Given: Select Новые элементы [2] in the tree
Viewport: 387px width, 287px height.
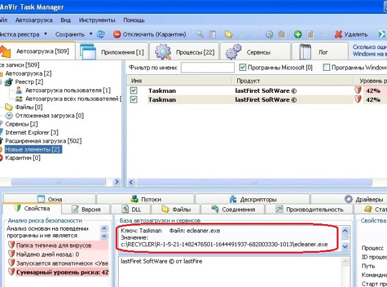Looking at the screenshot, I should point(32,149).
